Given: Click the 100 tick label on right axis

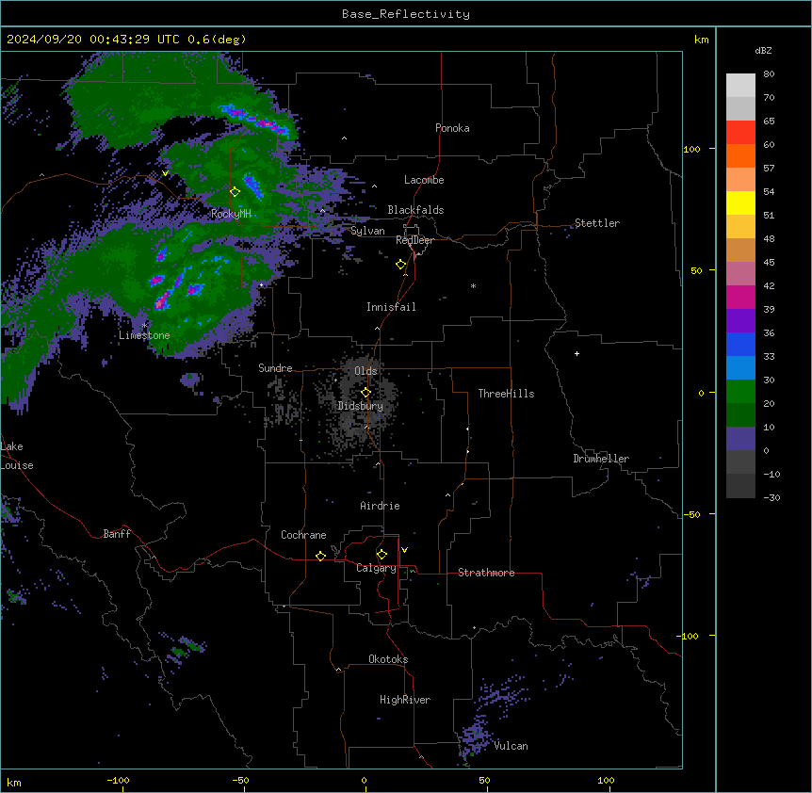Looking at the screenshot, I should (691, 149).
